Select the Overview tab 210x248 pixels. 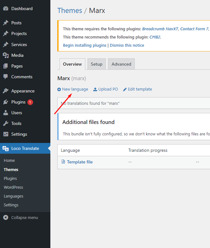[72, 64]
